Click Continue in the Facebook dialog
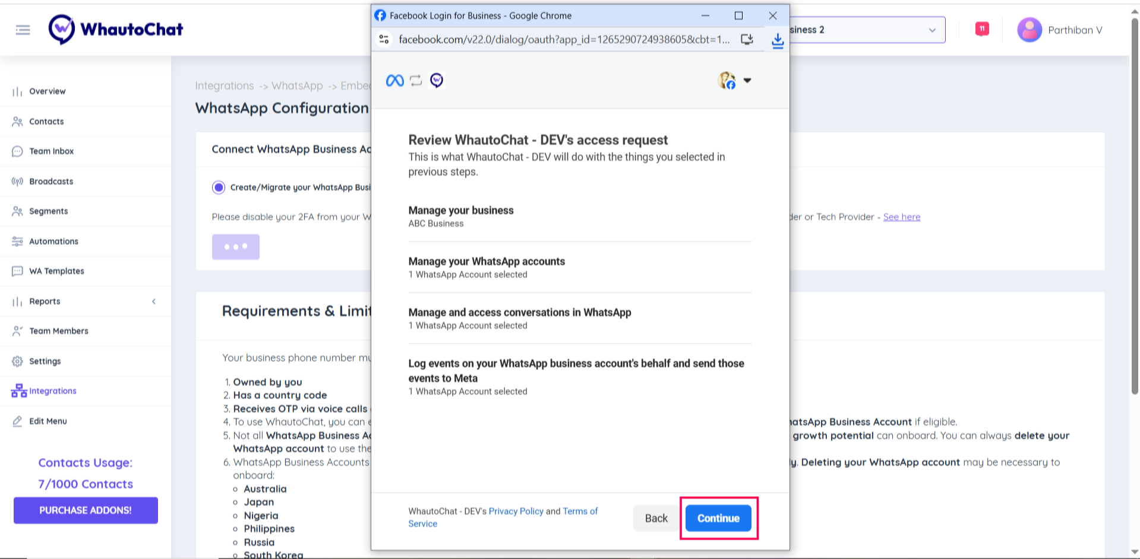 (x=718, y=518)
